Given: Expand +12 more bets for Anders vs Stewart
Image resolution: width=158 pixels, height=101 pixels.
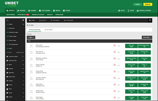Looking at the screenshot, I should 119,91.
